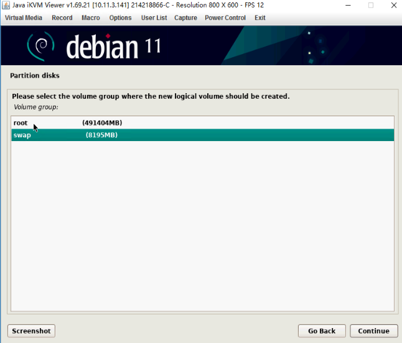This screenshot has height=343, width=402.
Task: Click the Debian swirl logo
Action: click(x=41, y=46)
